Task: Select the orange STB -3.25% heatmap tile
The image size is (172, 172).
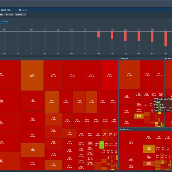Action: (x=32, y=75)
